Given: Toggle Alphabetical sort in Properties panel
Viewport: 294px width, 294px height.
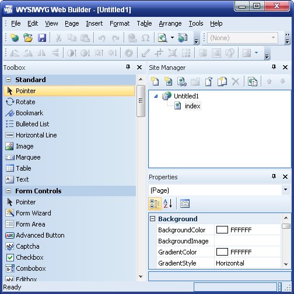Looking at the screenshot, I should 168,204.
